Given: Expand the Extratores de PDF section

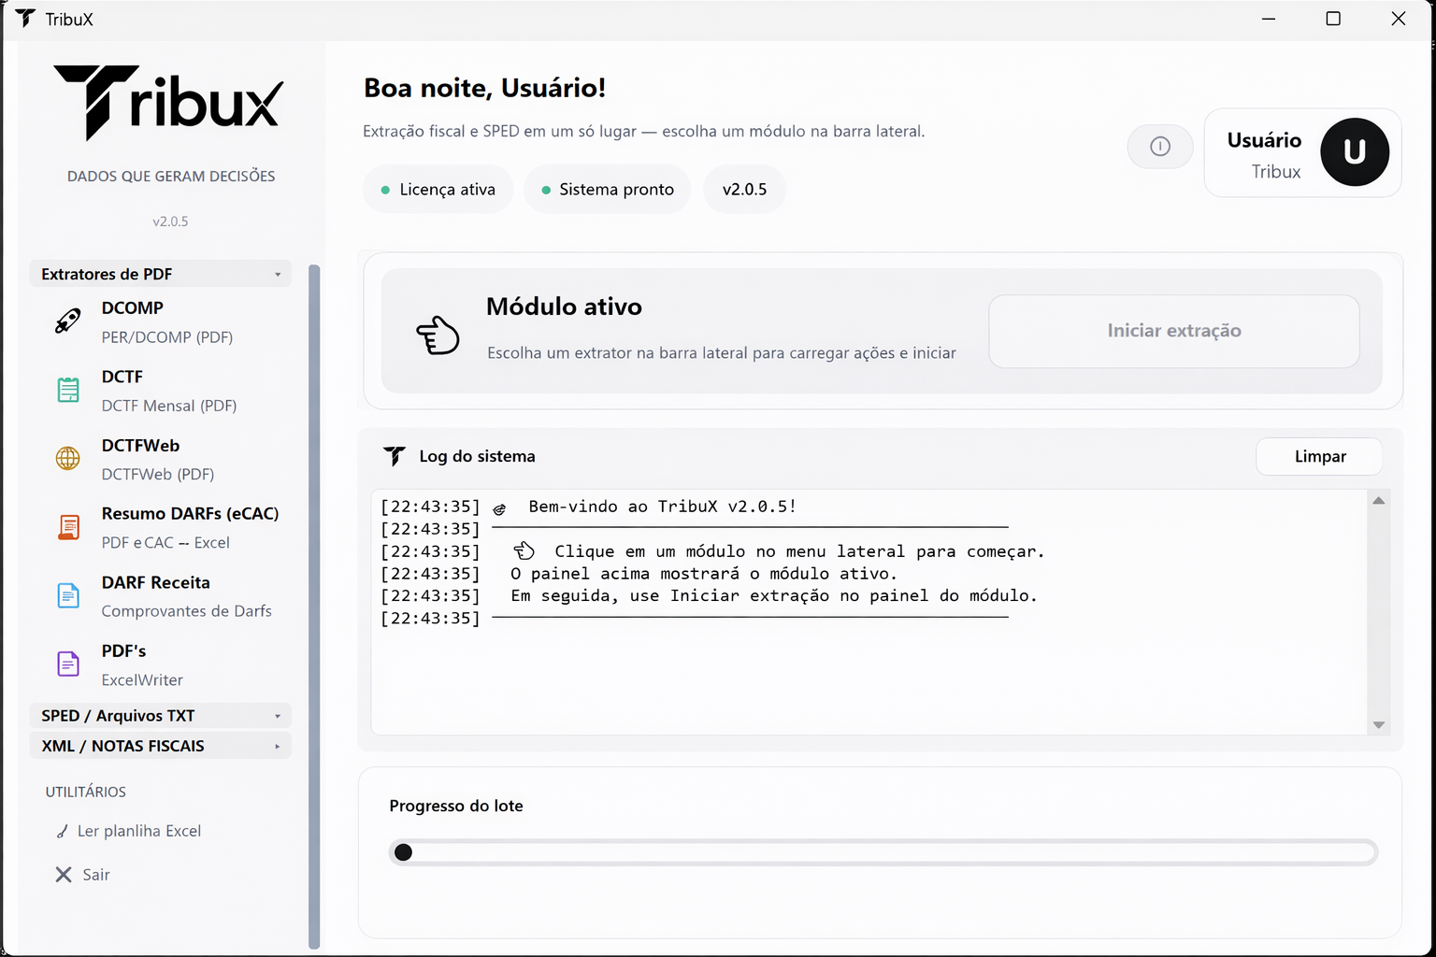Looking at the screenshot, I should pyautogui.click(x=160, y=273).
